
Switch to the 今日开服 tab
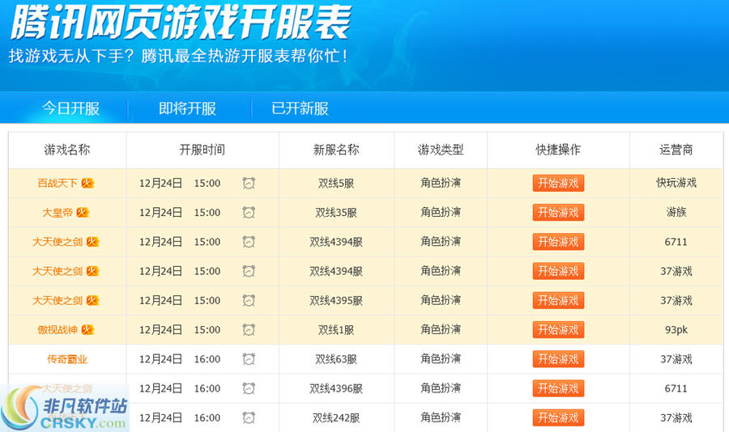[x=71, y=108]
